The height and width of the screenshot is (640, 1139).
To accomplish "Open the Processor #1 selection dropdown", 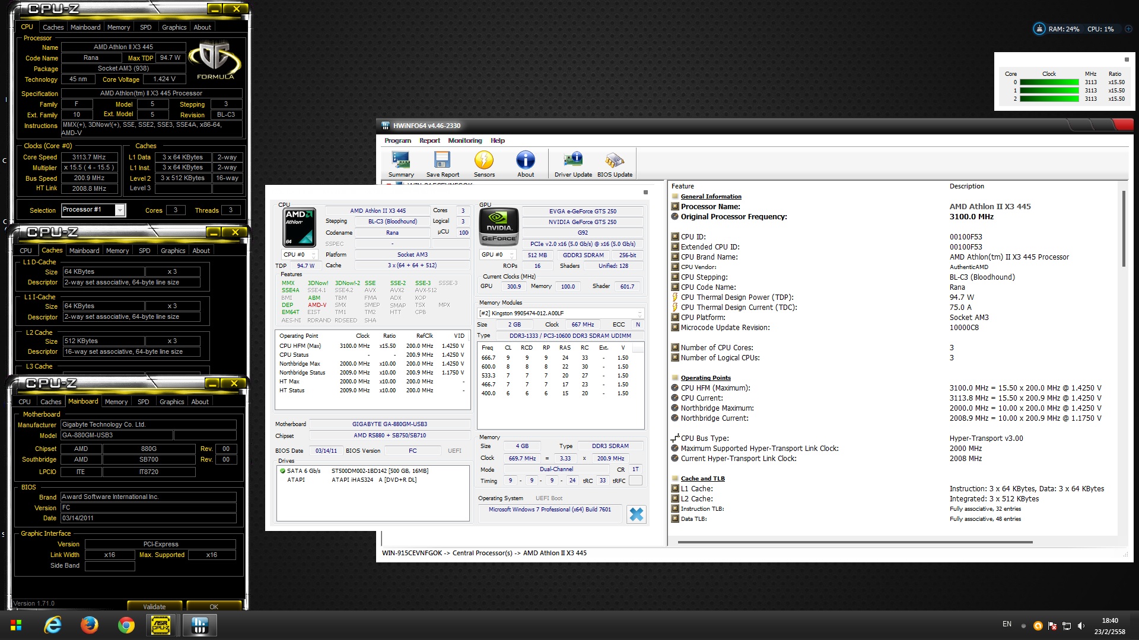I will 120,210.
